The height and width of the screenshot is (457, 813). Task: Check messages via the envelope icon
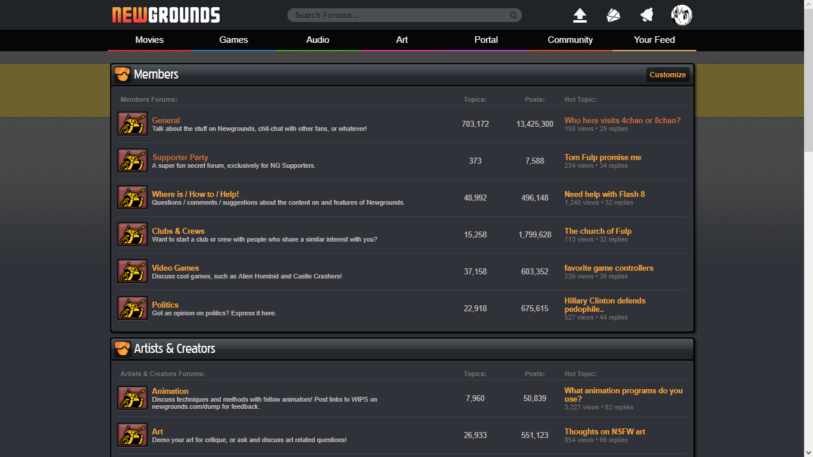click(613, 15)
